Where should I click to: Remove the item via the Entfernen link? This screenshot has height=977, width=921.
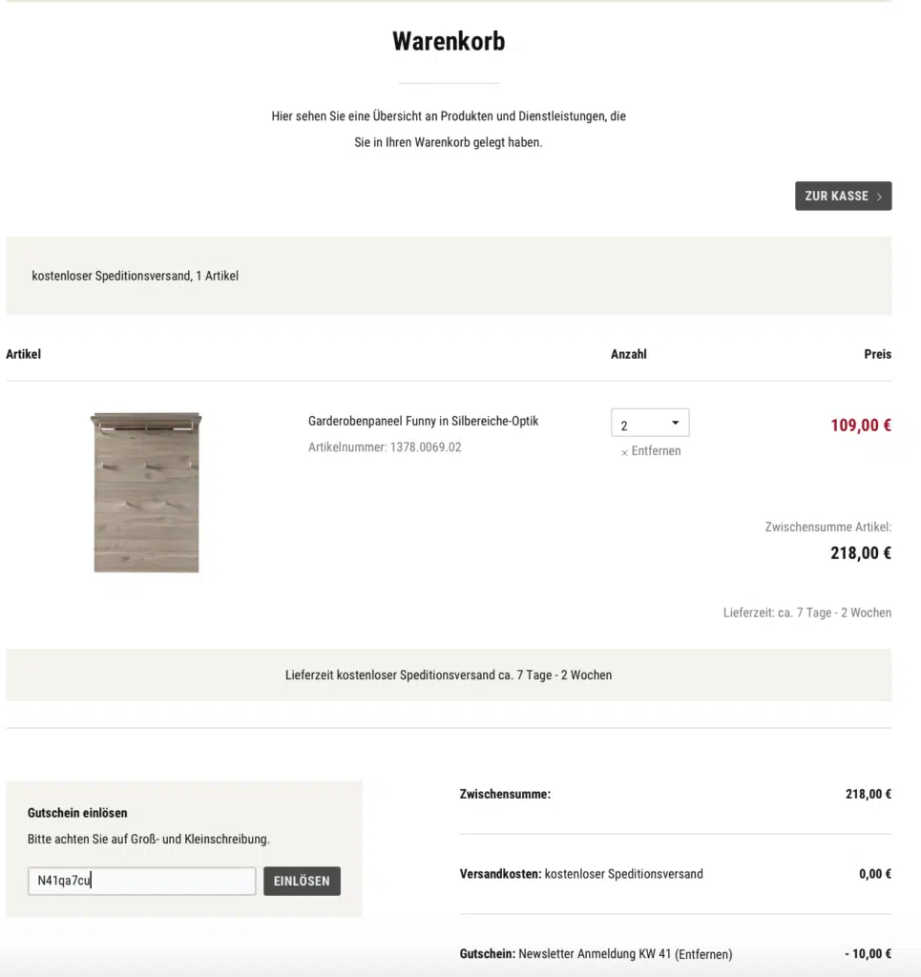click(x=656, y=451)
